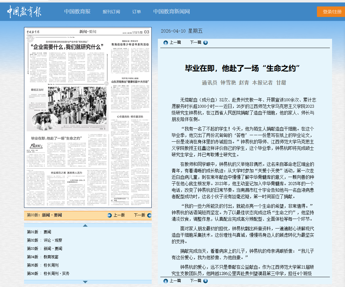Click previous article arrow icon at bottom
Viewport: 345px width, 287px height.
point(166,281)
